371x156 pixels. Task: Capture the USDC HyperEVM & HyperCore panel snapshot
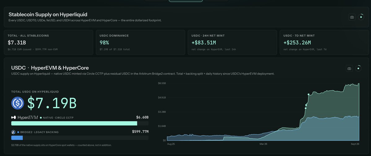[349, 68]
